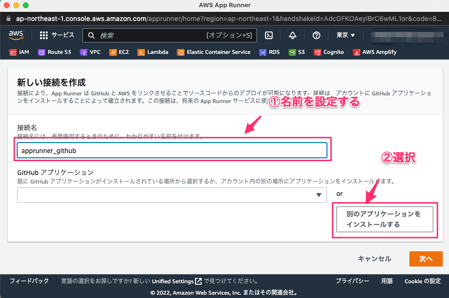Click the address bar lock icon
Screen dimensions: 449x298
point(9,19)
